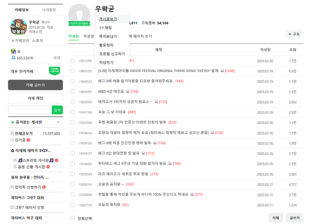Click the cafe profile mascot image
314x224 pixels.
tap(18, 27)
